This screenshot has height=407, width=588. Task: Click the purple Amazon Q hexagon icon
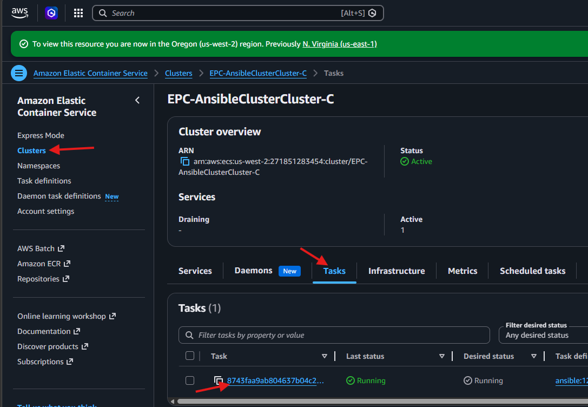(51, 13)
